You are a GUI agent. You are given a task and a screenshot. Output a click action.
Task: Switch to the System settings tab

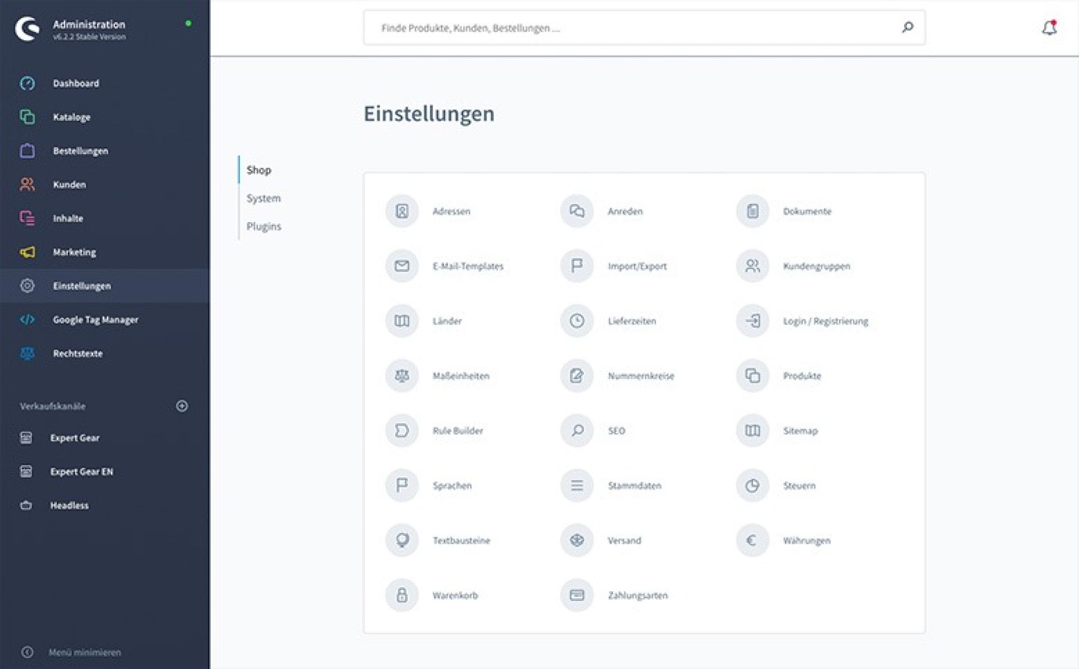click(264, 198)
